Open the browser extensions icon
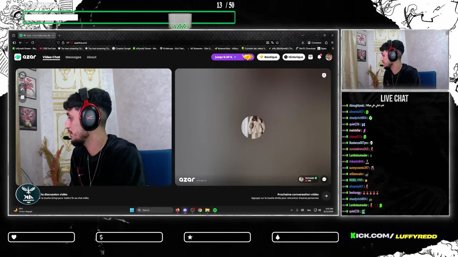458x257 pixels. click(x=326, y=43)
